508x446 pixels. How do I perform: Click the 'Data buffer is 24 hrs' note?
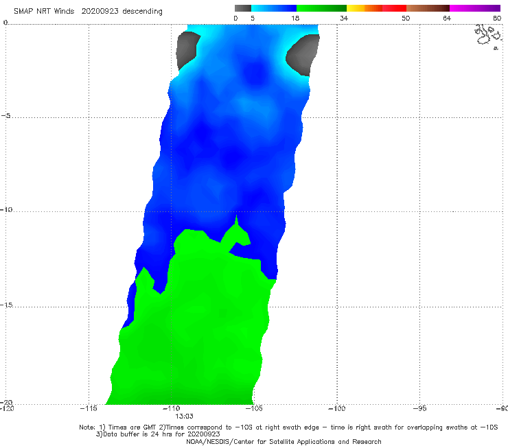pos(158,434)
